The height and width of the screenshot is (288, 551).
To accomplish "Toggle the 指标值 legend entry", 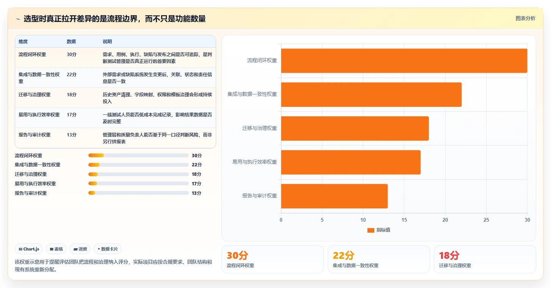I will [378, 230].
